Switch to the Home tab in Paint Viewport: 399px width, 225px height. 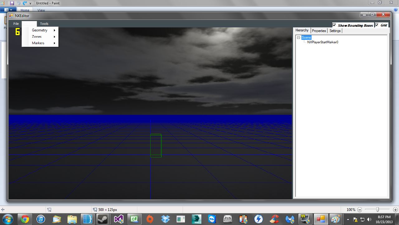click(25, 10)
